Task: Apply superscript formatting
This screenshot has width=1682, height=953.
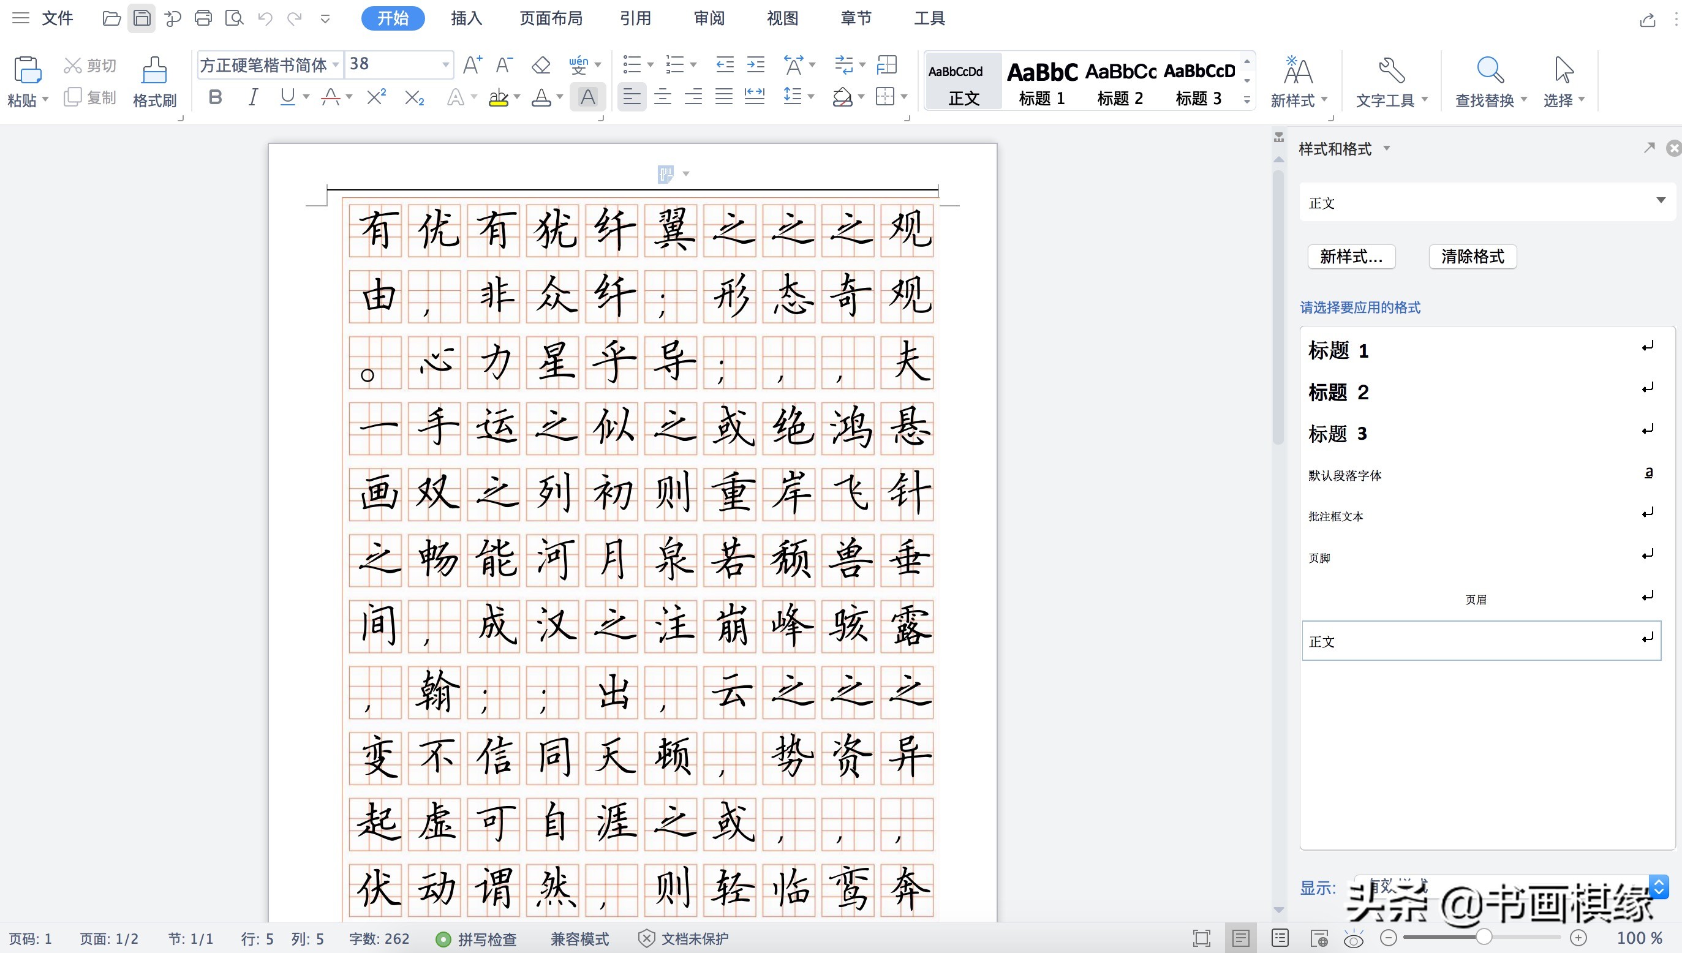Action: click(376, 97)
